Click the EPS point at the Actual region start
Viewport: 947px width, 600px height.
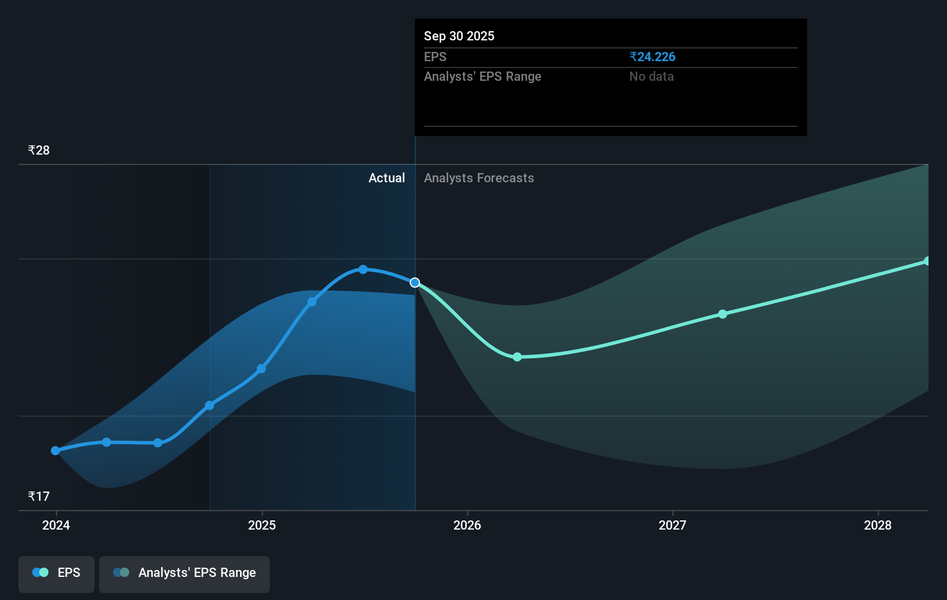210,406
